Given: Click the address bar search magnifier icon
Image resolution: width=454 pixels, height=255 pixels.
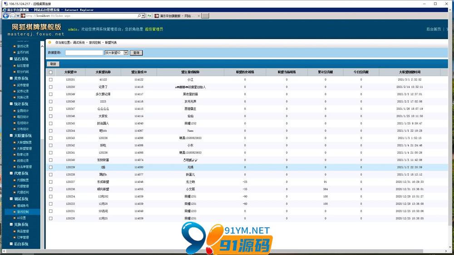Looking at the screenshot, I should [x=139, y=15].
